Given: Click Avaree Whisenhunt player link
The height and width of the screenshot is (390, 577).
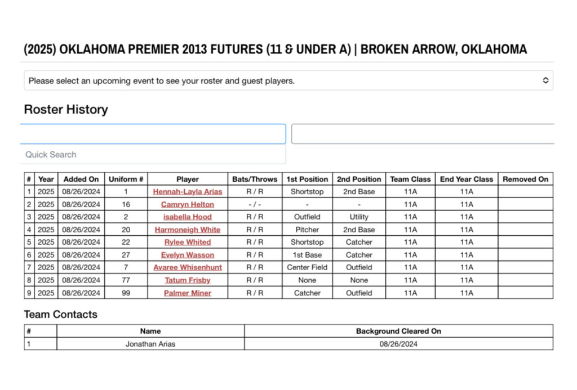Looking at the screenshot, I should click(188, 268).
